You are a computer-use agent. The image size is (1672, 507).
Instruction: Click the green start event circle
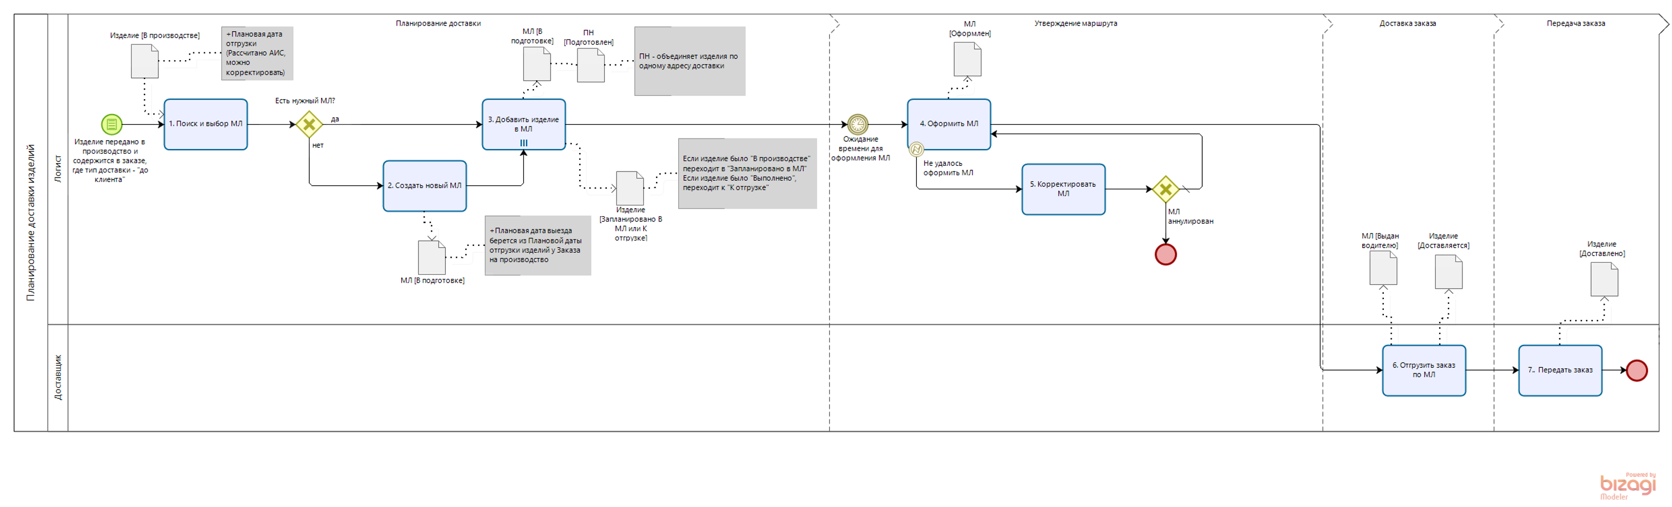[x=111, y=124]
